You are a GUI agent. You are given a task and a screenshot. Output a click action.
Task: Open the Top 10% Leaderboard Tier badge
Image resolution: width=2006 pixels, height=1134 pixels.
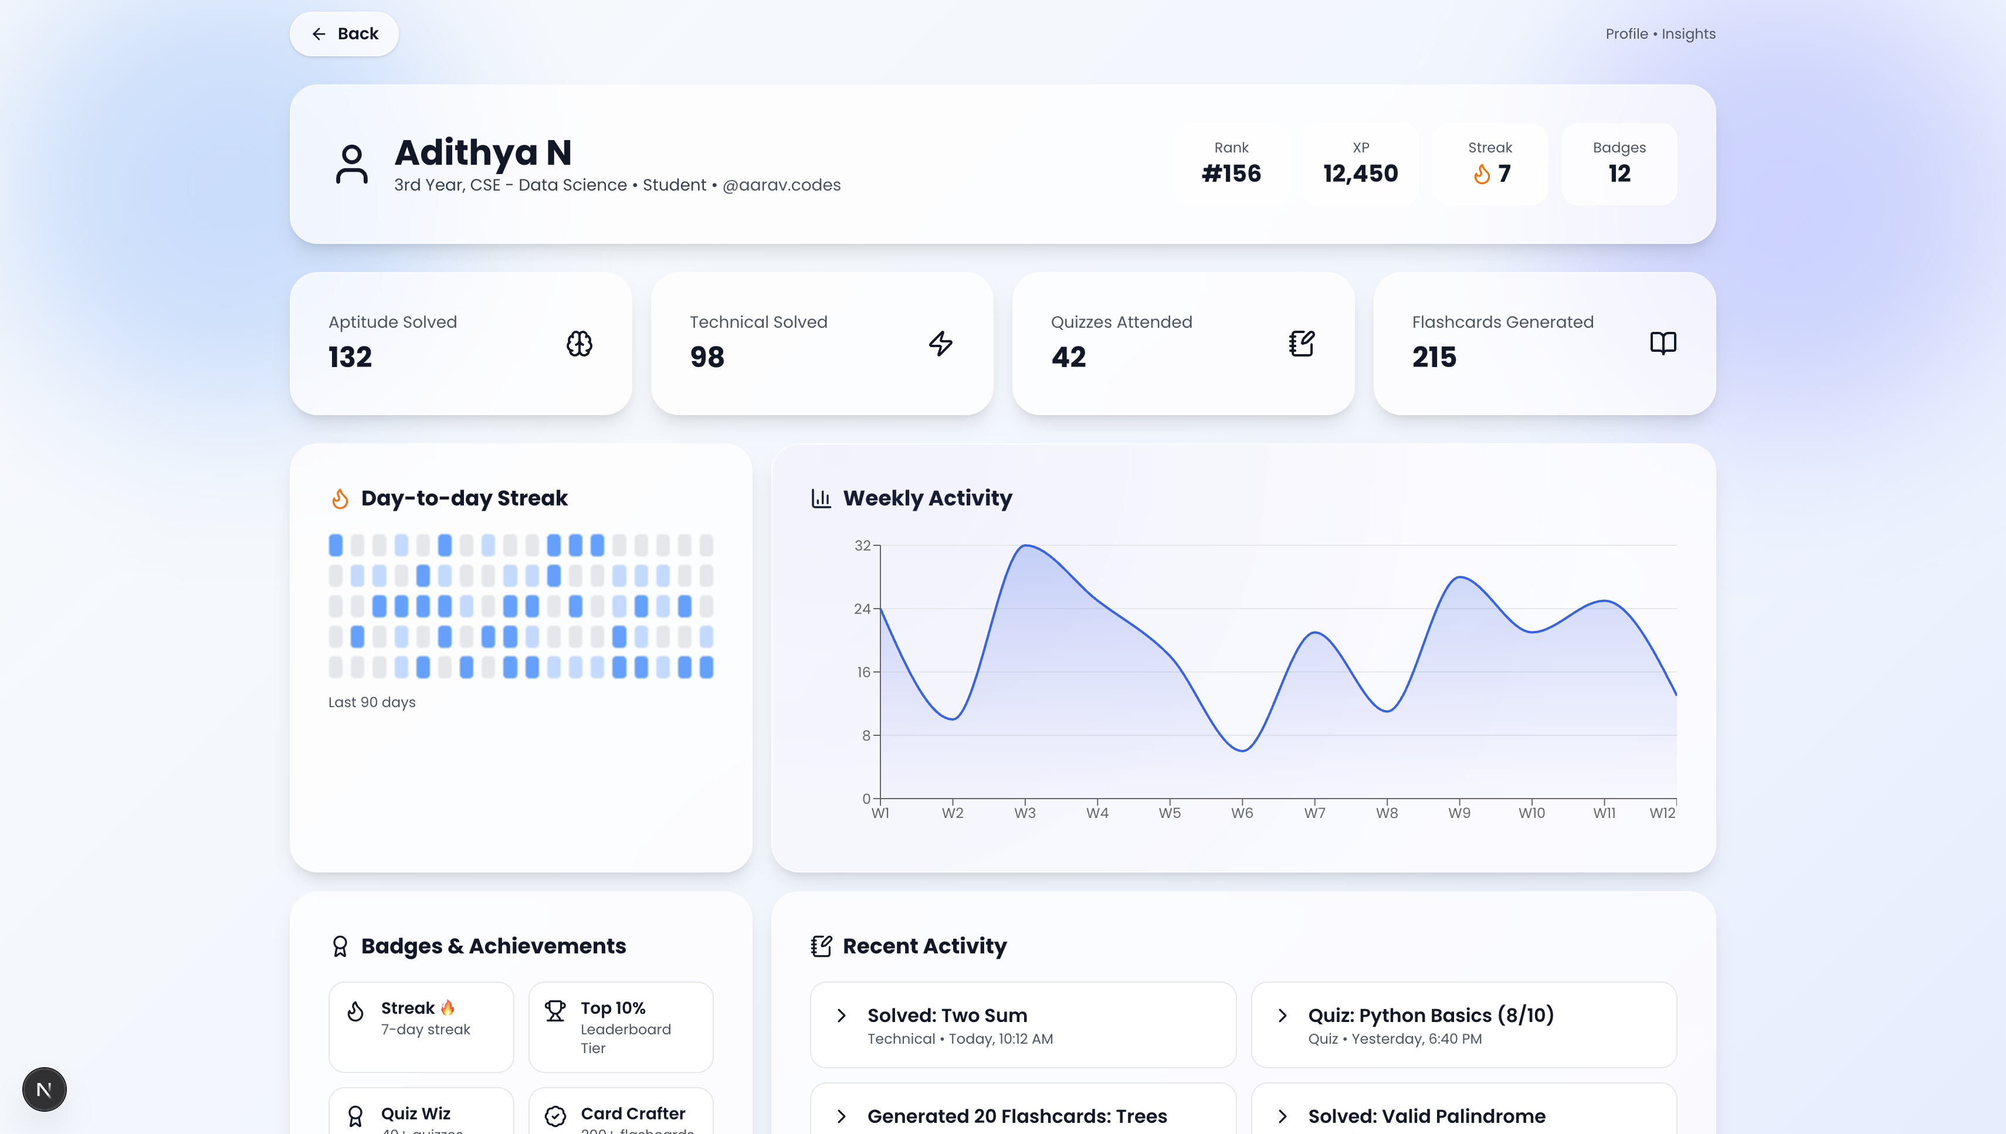(620, 1027)
